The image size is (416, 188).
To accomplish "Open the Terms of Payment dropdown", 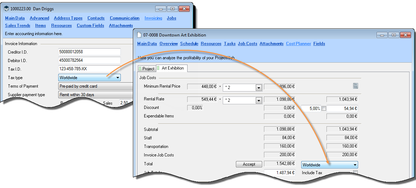I will point(95,86).
